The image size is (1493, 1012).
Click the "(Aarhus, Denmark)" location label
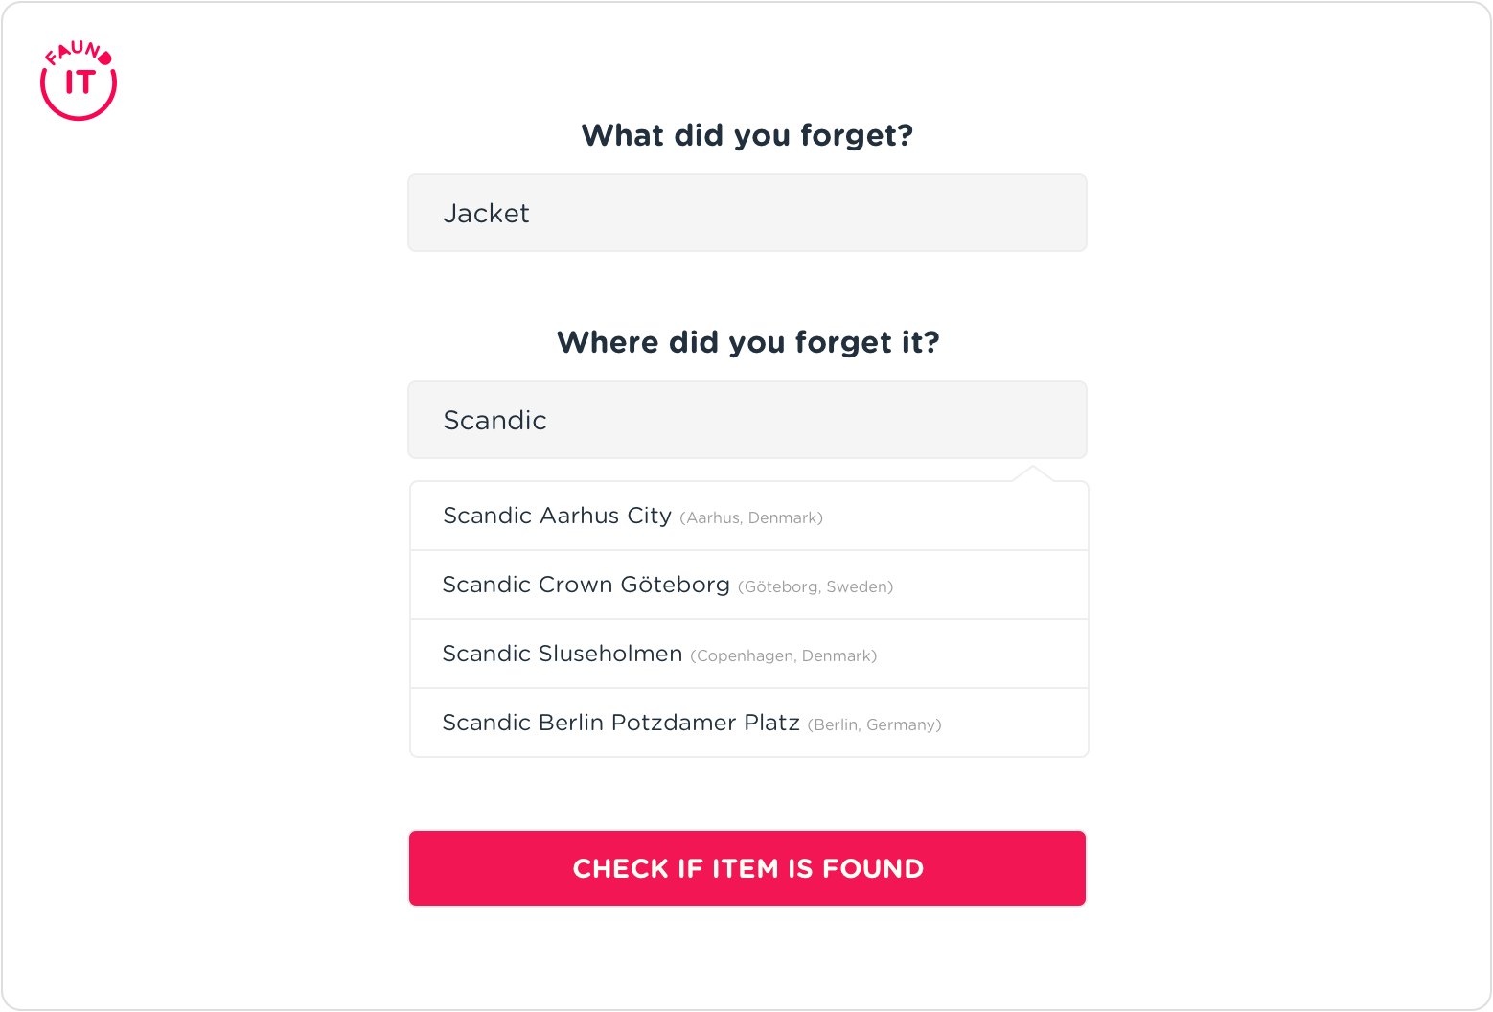751,518
